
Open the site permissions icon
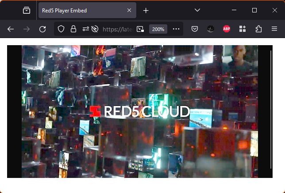click(x=85, y=29)
